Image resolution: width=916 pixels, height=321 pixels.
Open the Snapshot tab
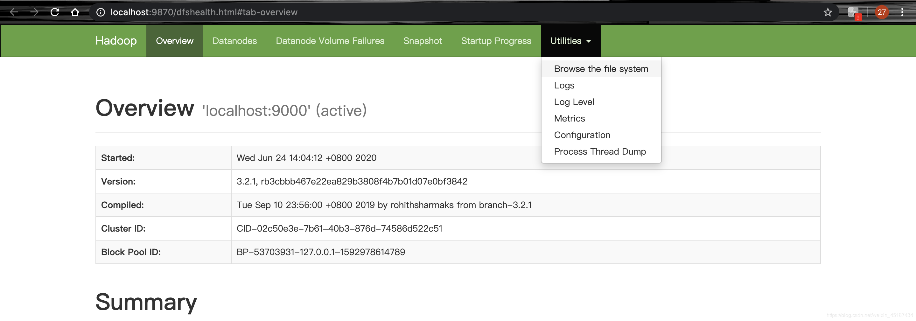click(x=423, y=41)
